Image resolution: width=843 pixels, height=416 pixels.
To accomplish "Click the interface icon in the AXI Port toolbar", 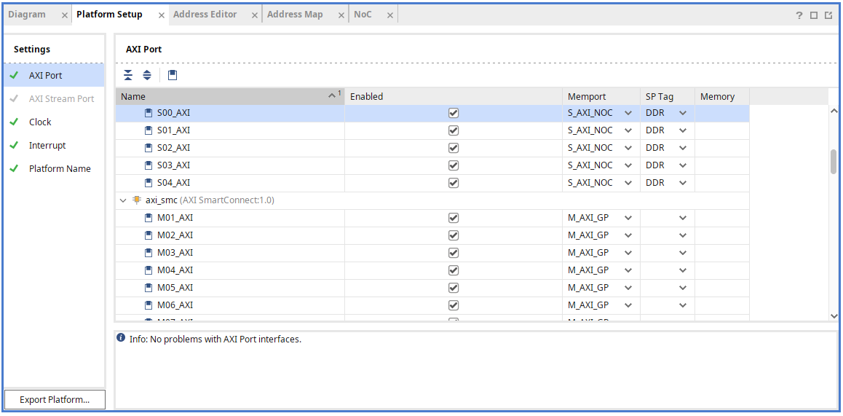I will [173, 75].
